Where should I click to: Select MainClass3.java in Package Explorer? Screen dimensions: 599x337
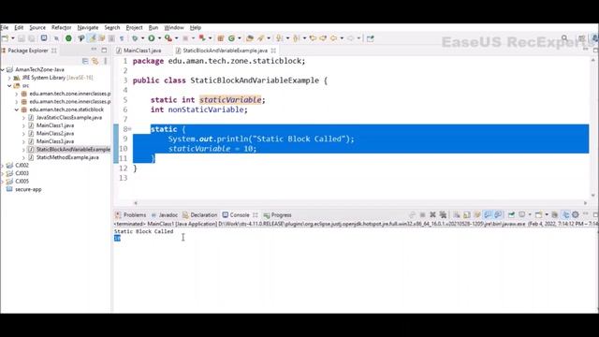point(55,141)
